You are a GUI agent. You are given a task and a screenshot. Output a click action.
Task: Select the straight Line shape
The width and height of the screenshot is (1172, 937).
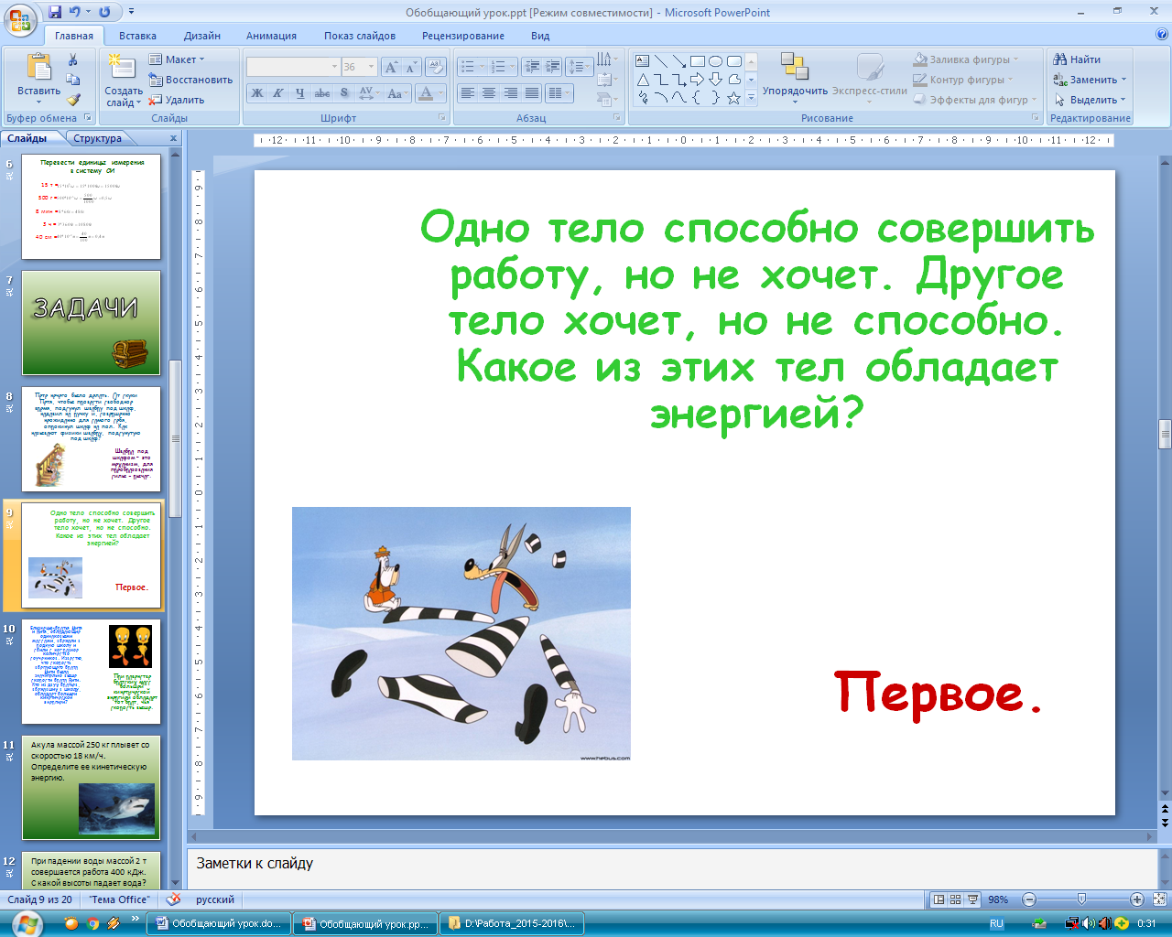(x=661, y=61)
